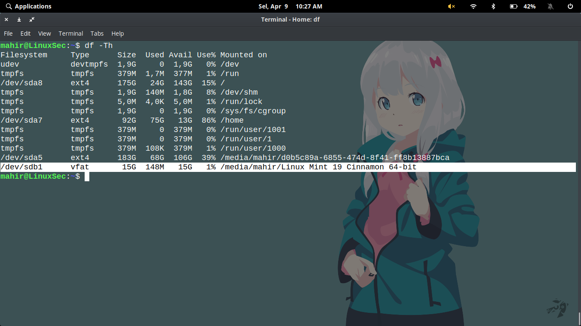Open the Wi-Fi network indicator

pyautogui.click(x=473, y=6)
